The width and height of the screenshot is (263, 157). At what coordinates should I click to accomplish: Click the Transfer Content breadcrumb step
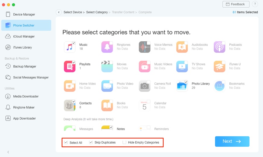click(x=123, y=12)
